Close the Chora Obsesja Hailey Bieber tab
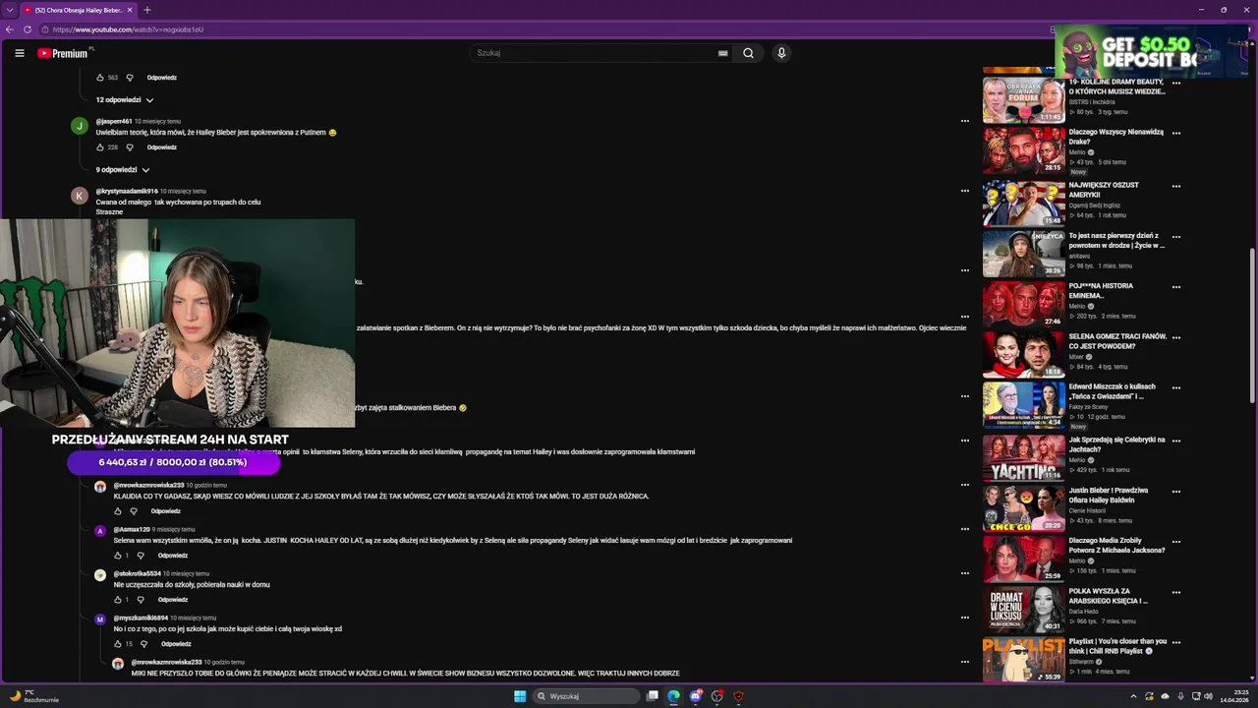This screenshot has height=708, width=1258. point(130,10)
